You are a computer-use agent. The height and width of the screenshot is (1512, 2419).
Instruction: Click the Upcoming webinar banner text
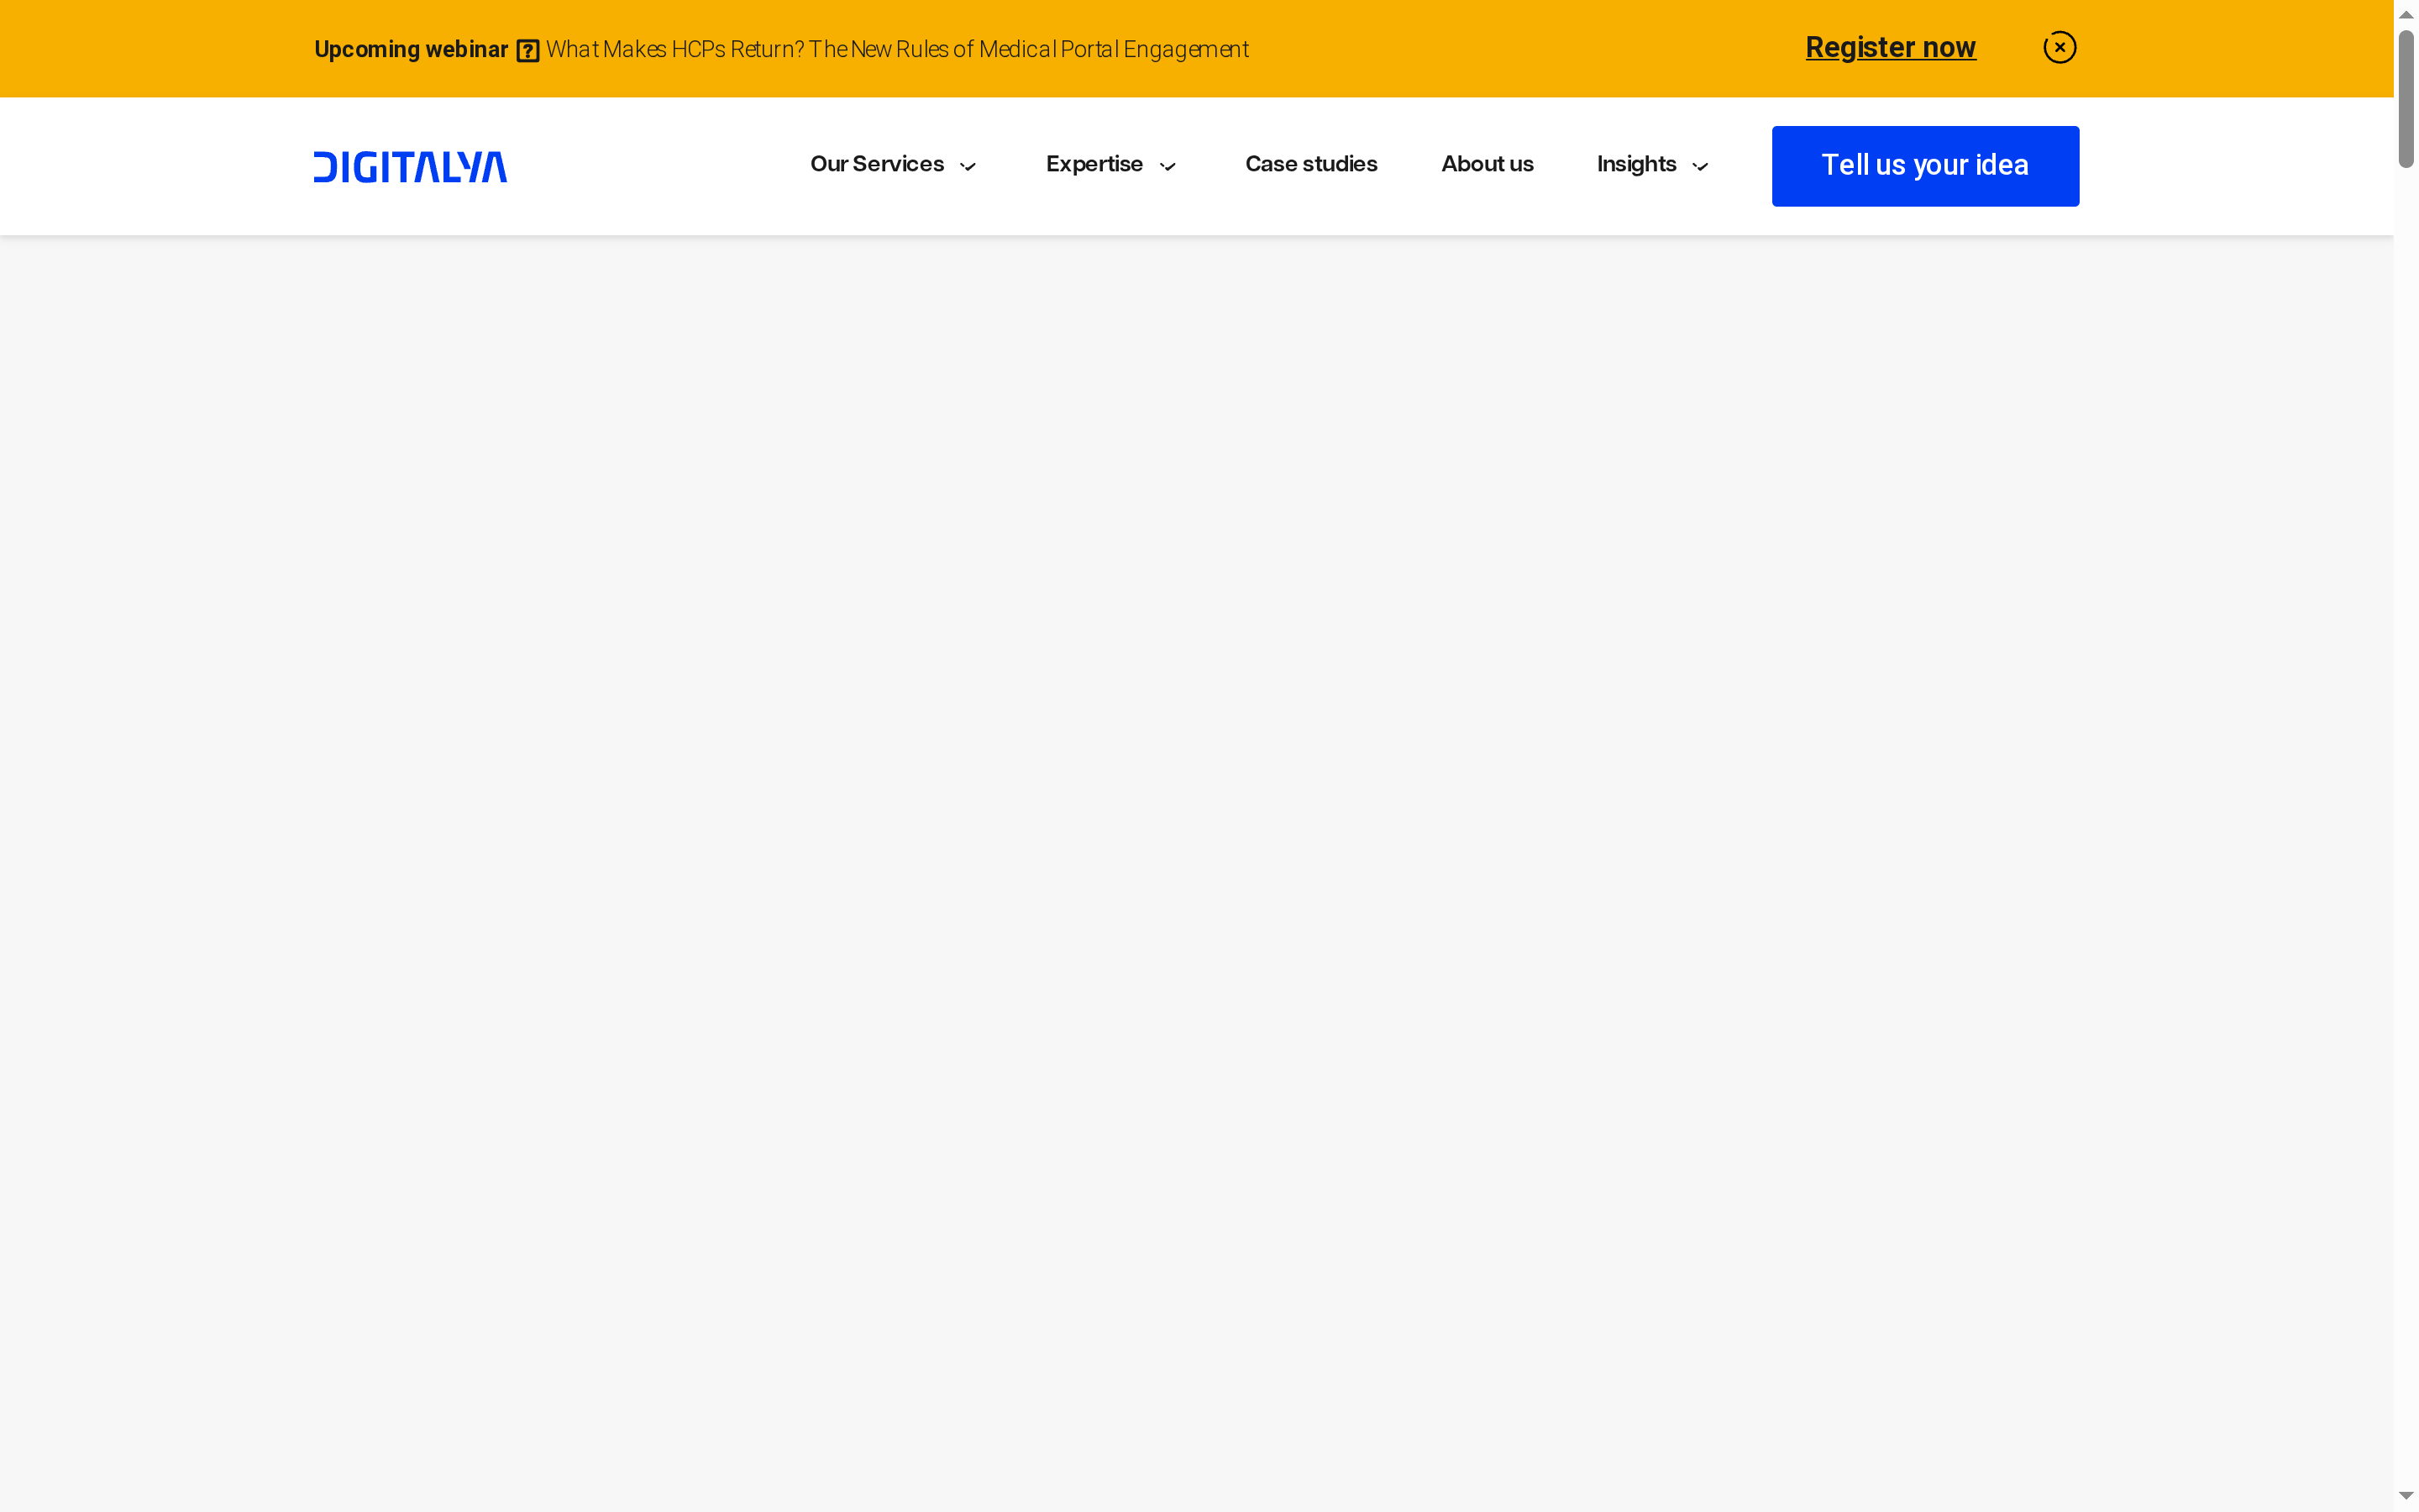tap(411, 49)
